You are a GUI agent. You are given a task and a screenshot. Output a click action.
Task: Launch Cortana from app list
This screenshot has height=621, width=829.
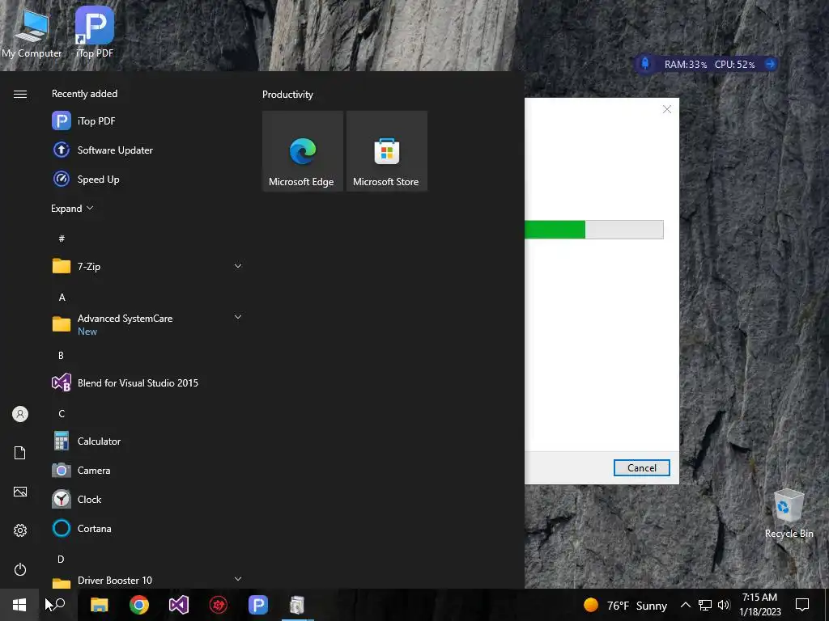(147, 528)
